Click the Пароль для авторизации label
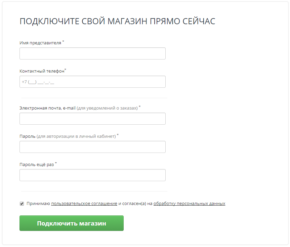 pyautogui.click(x=68, y=136)
